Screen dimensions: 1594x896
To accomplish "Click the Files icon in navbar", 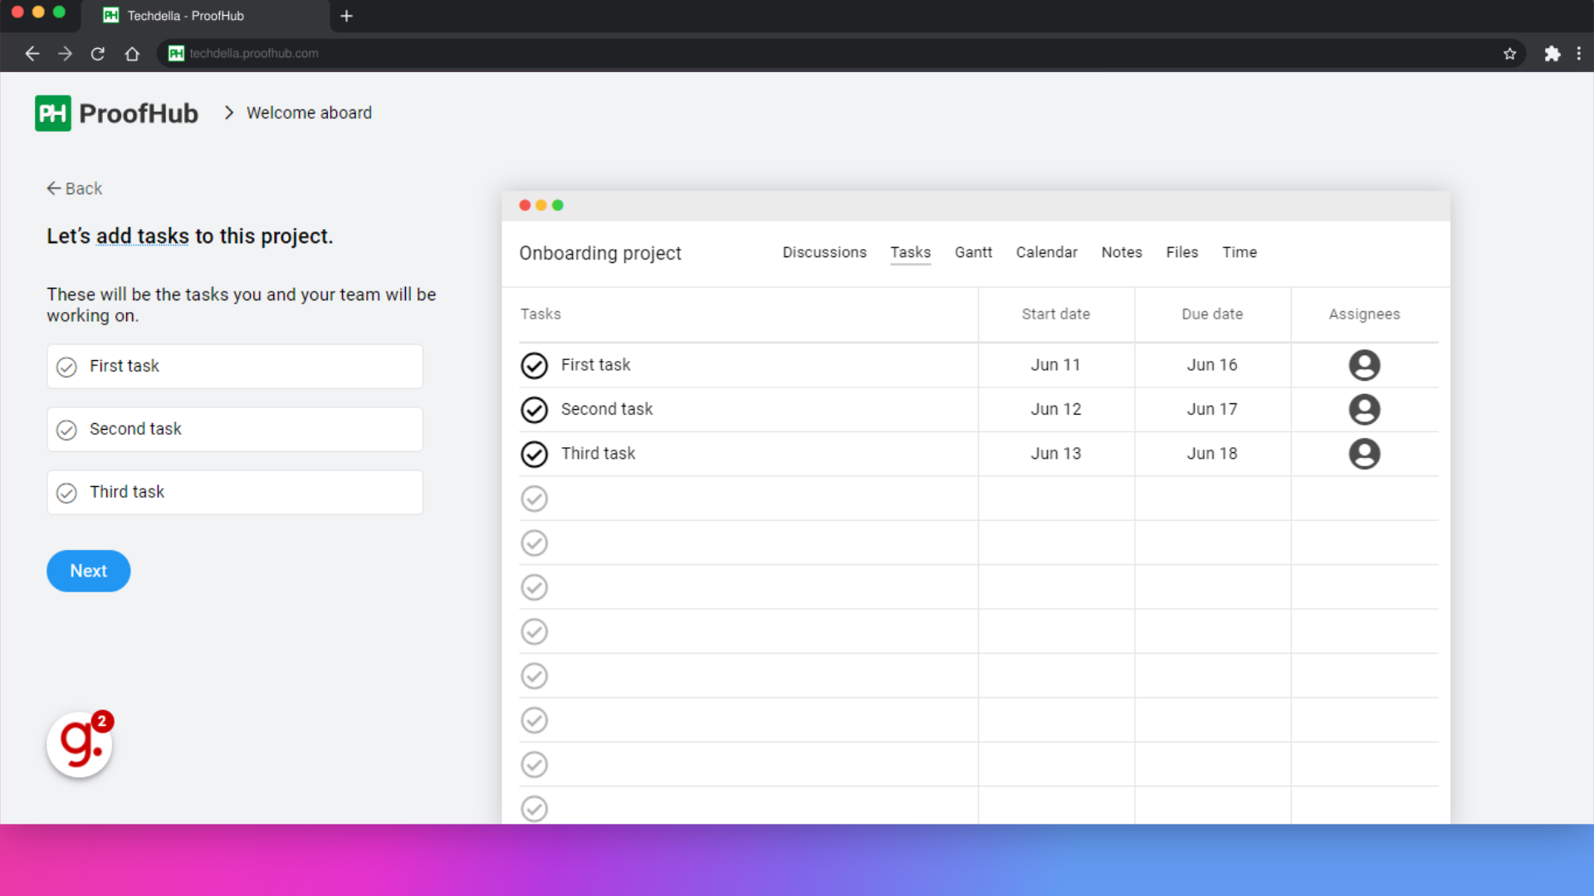I will [1181, 251].
